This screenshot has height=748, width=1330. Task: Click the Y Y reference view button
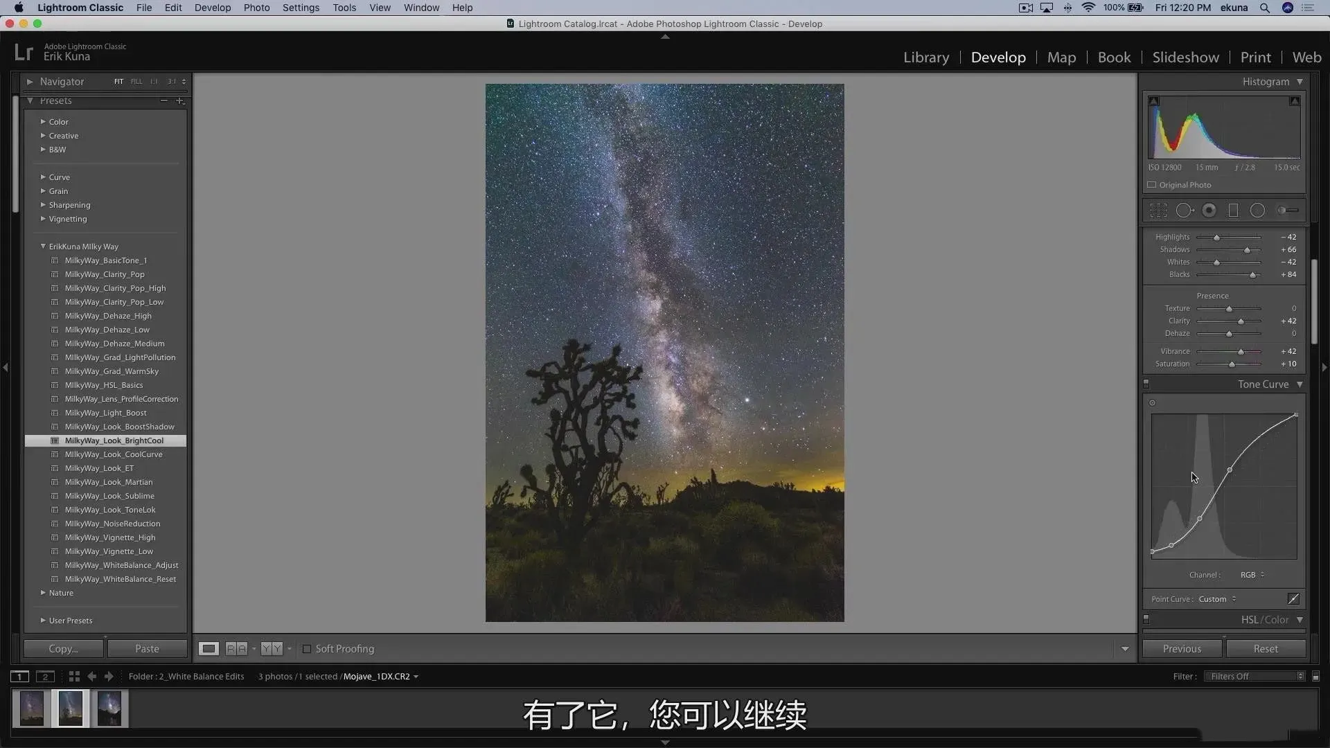[272, 649]
